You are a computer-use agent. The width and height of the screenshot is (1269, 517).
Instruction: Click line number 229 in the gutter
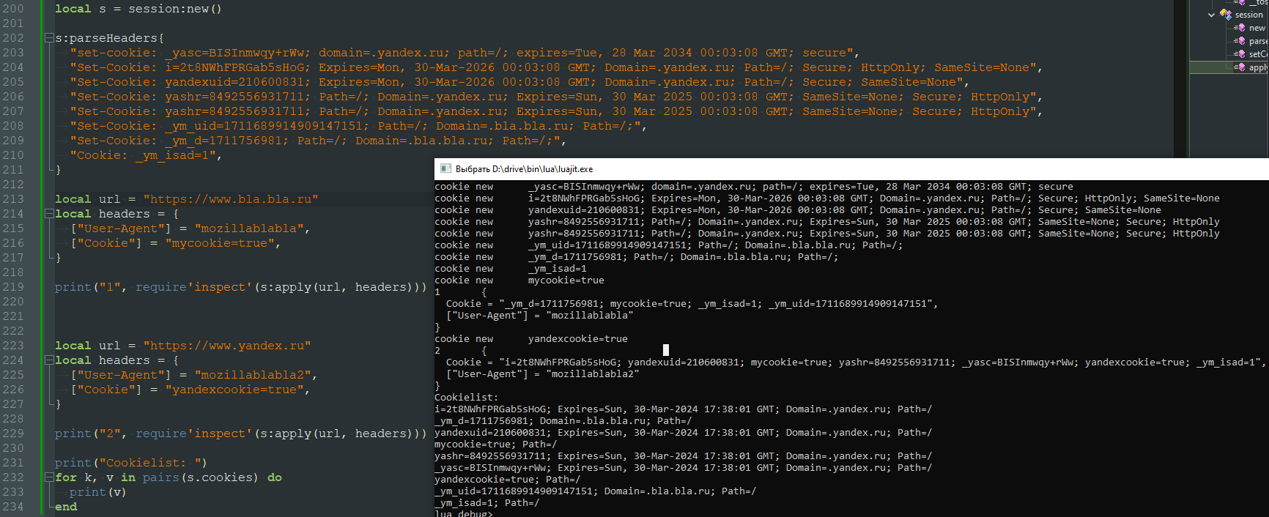13,434
